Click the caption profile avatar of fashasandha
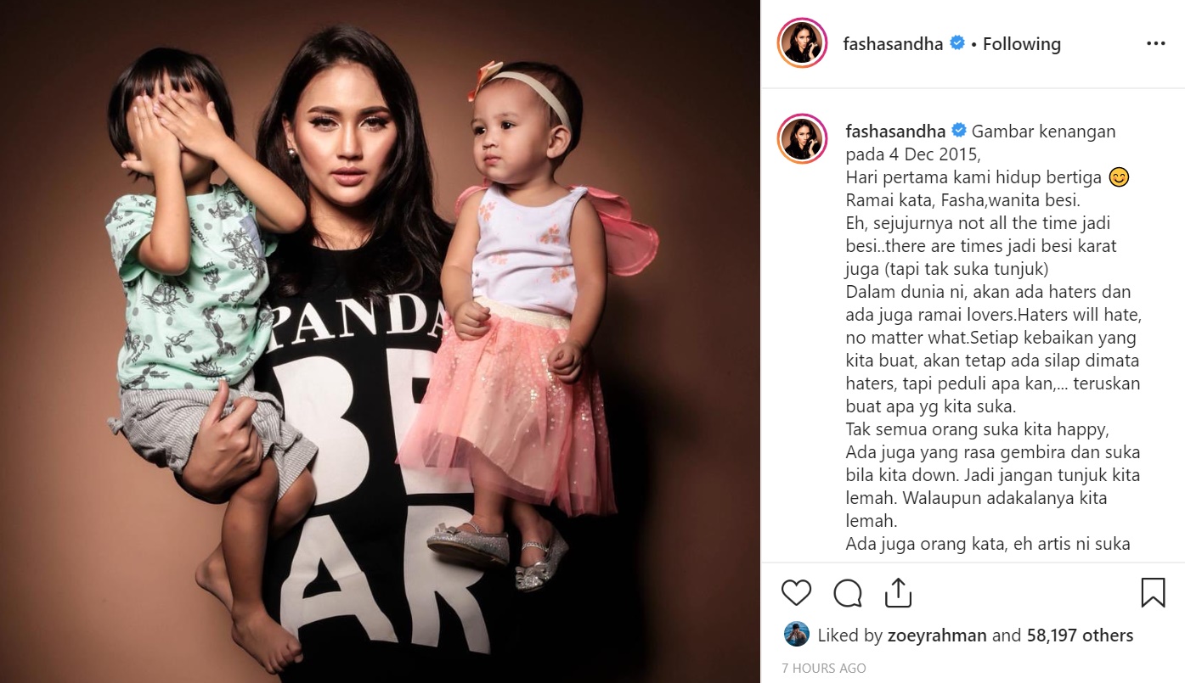This screenshot has width=1185, height=683. pyautogui.click(x=802, y=138)
